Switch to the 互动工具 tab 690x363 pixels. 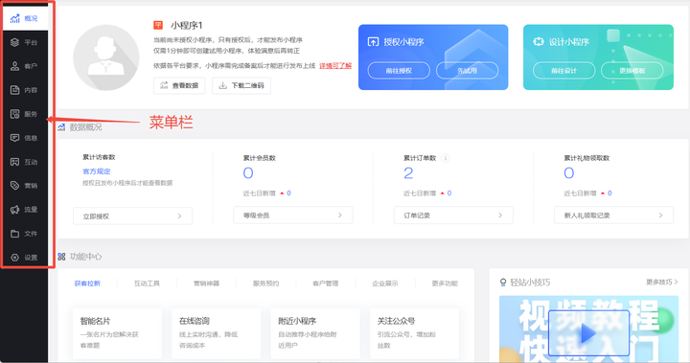click(x=147, y=284)
